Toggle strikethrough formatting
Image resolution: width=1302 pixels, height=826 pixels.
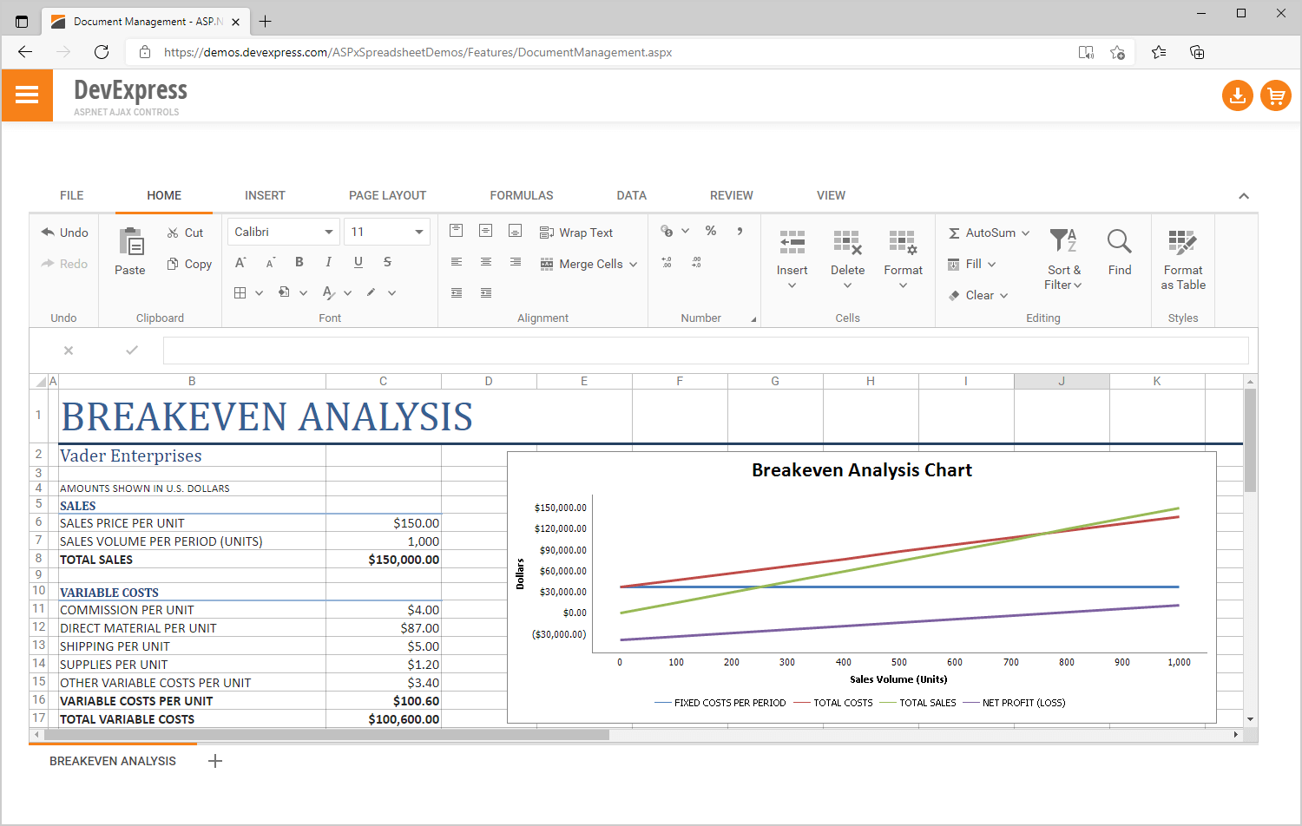pos(387,261)
